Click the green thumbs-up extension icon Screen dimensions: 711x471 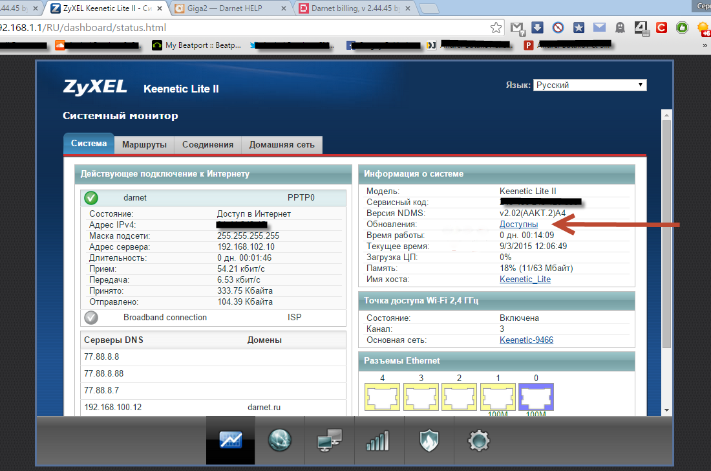[x=682, y=28]
